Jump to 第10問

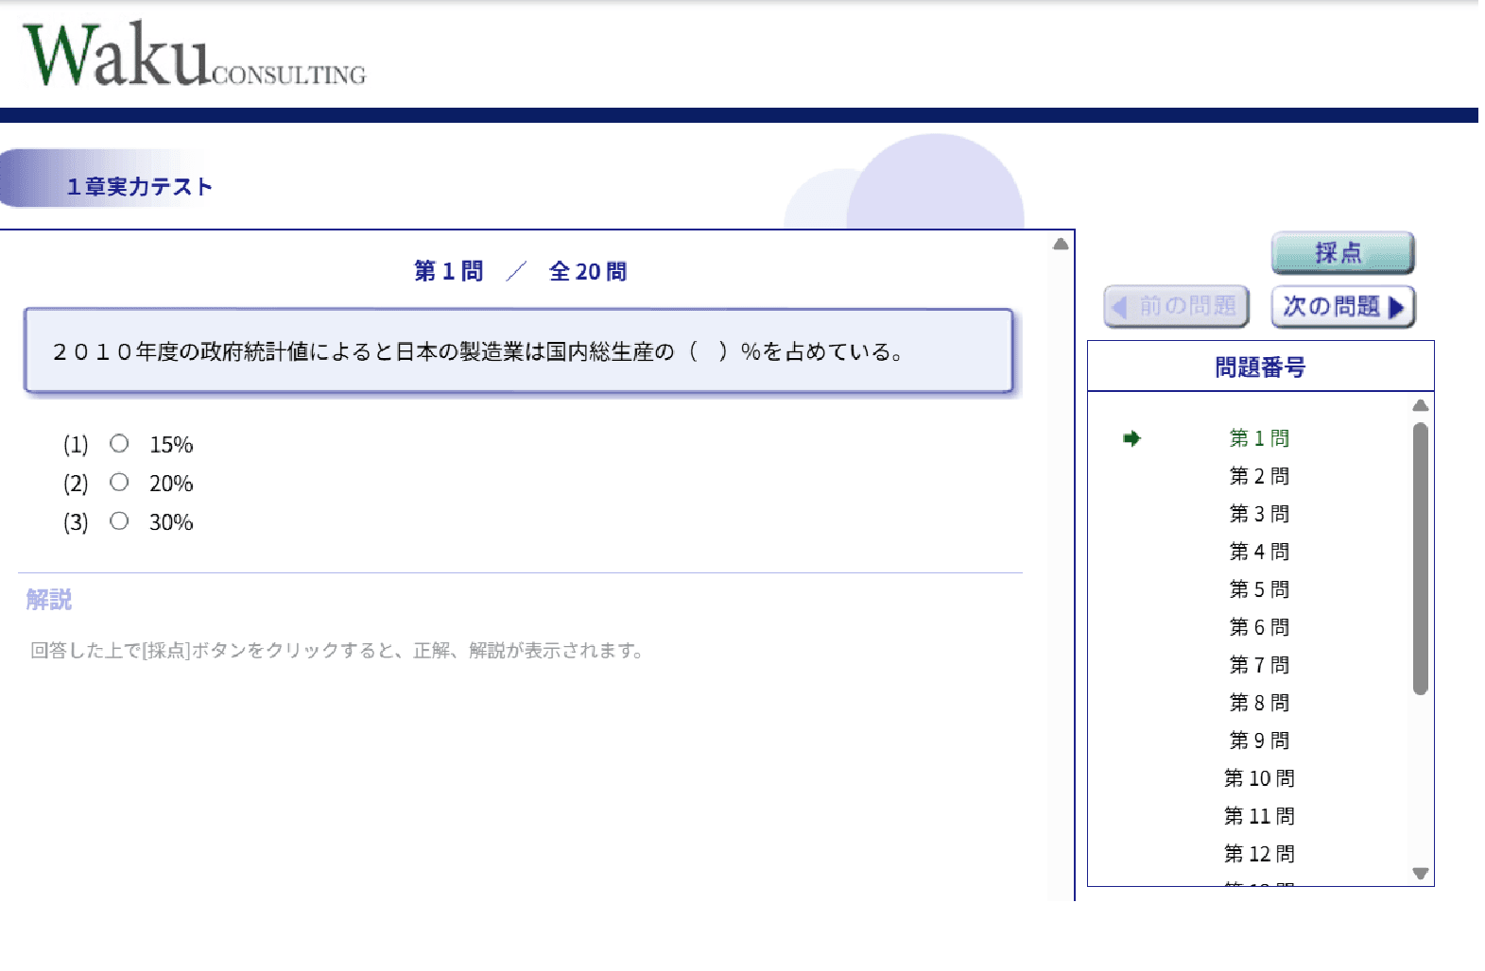pyautogui.click(x=1259, y=778)
